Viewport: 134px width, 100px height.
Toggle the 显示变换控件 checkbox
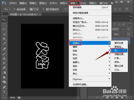(43, 9)
